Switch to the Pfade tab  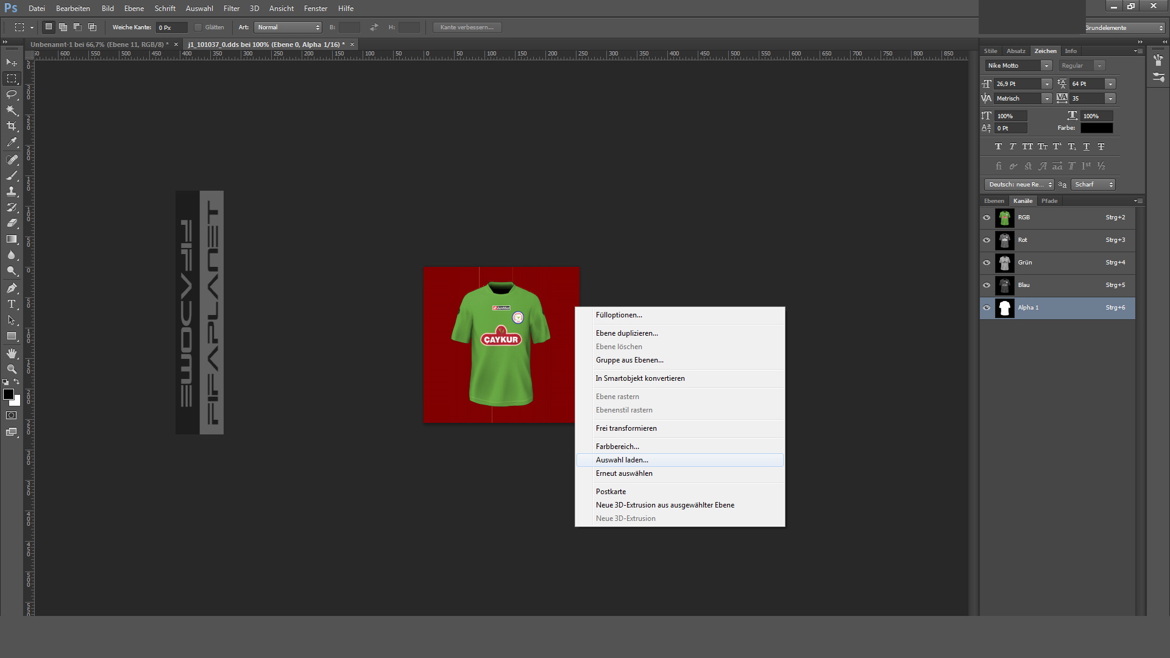1049,201
